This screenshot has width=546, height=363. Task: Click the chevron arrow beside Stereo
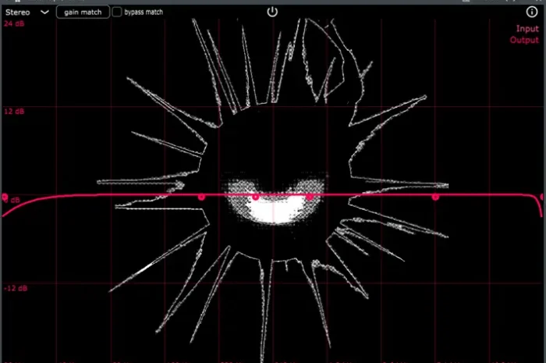(44, 12)
